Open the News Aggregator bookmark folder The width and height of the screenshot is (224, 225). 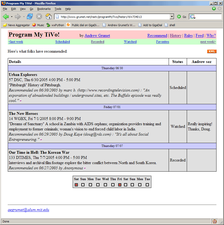[x=16, y=25]
